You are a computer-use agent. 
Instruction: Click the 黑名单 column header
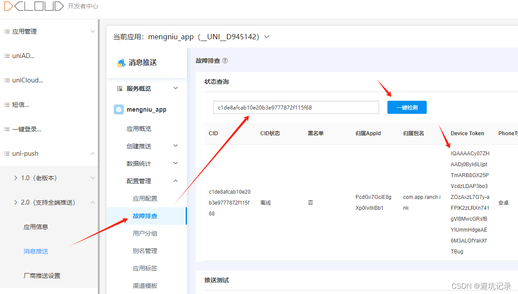pos(315,133)
